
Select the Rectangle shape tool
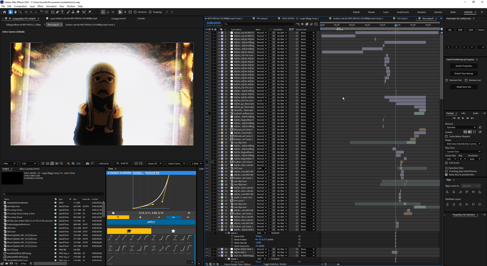click(x=53, y=12)
